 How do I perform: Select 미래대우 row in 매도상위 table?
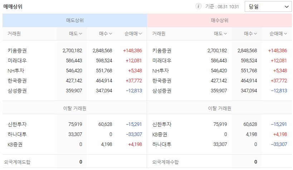tap(75, 60)
